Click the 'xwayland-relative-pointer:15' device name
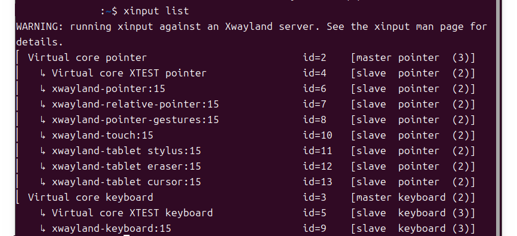Image resolution: width=517 pixels, height=236 pixels. click(x=135, y=105)
